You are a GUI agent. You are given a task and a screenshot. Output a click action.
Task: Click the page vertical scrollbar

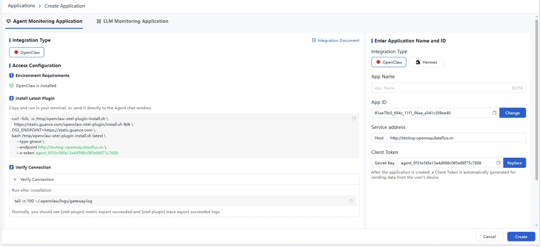tap(537, 99)
